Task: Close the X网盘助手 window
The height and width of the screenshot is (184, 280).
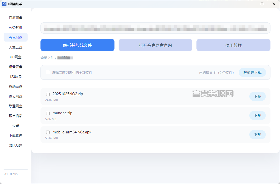Action: [274, 4]
